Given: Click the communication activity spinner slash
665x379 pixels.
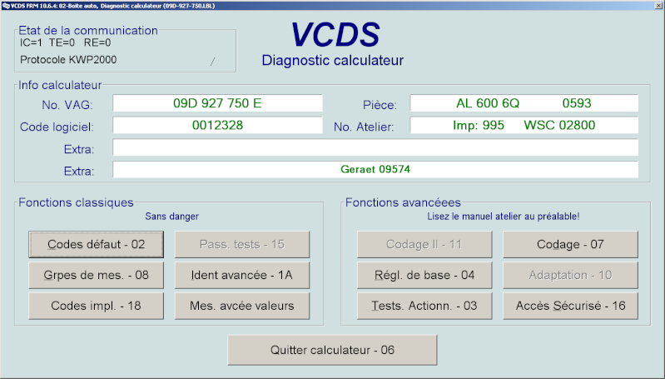Looking at the screenshot, I should coord(213,62).
